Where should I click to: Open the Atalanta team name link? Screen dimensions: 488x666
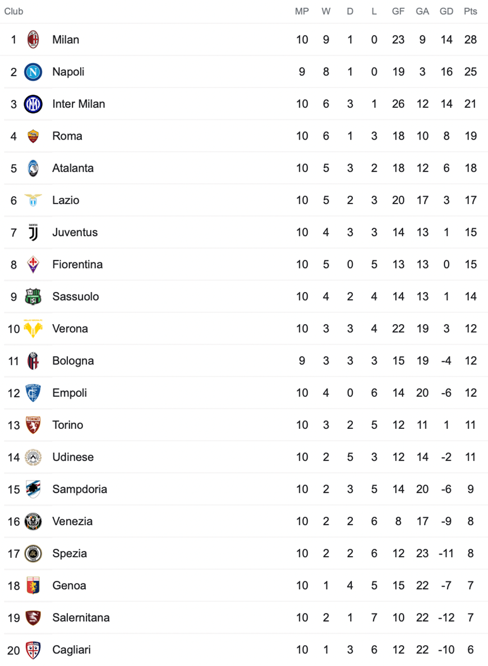73,168
